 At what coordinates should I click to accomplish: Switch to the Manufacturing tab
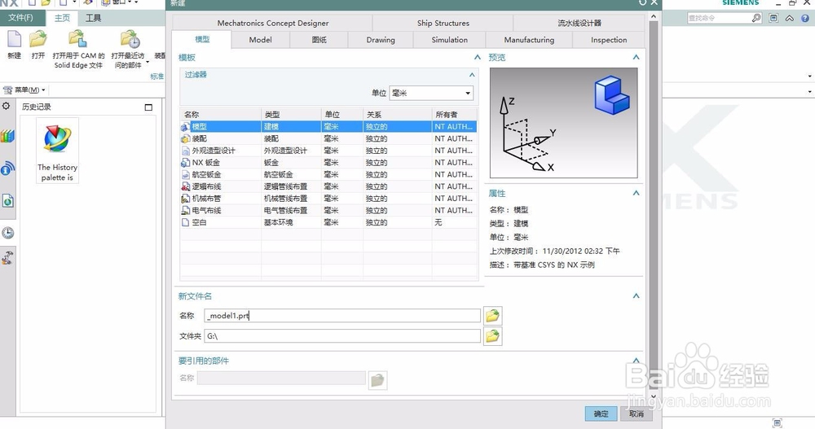click(x=529, y=39)
